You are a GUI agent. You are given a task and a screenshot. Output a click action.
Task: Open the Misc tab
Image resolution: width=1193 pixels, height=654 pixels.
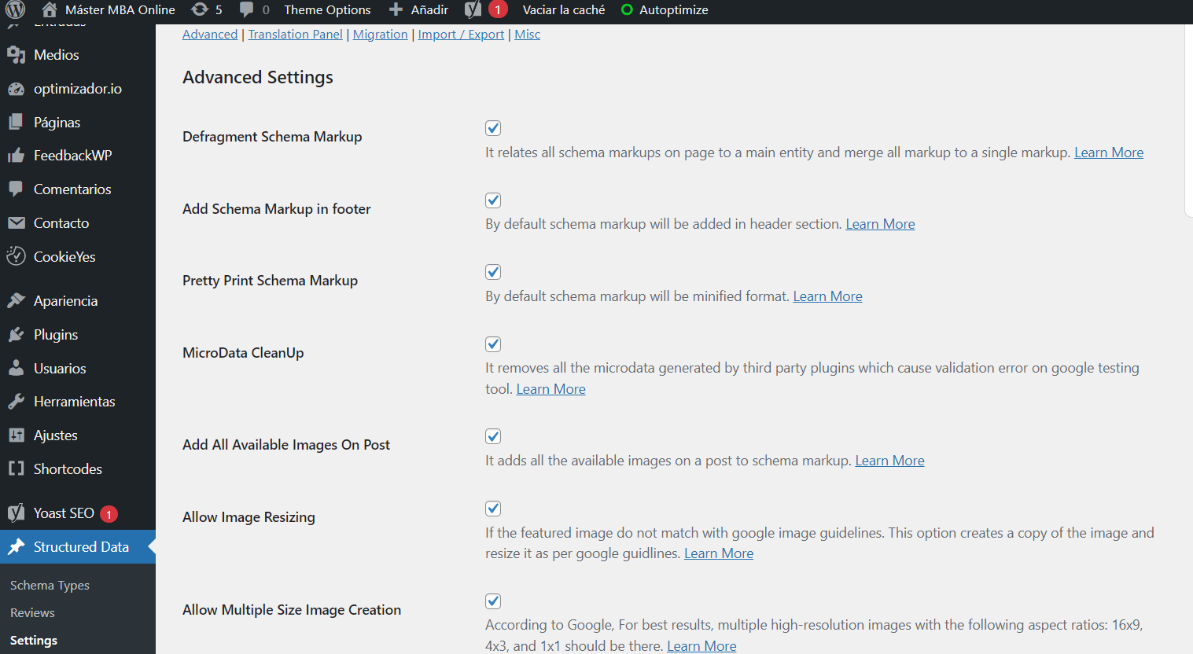(x=528, y=35)
